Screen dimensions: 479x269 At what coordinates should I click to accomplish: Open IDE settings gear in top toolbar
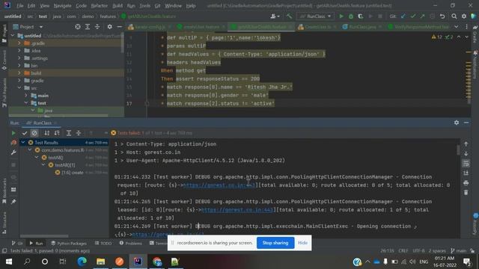click(464, 16)
